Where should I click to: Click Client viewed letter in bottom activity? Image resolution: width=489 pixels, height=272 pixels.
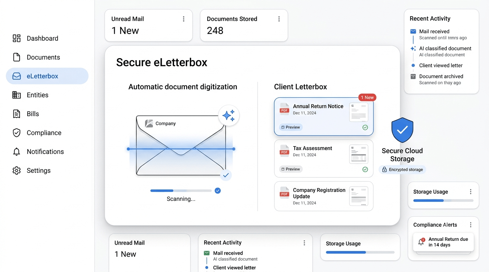(234, 268)
